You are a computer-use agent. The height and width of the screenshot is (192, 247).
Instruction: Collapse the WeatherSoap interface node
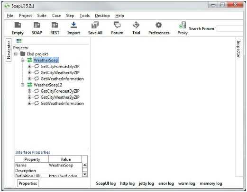(23, 60)
